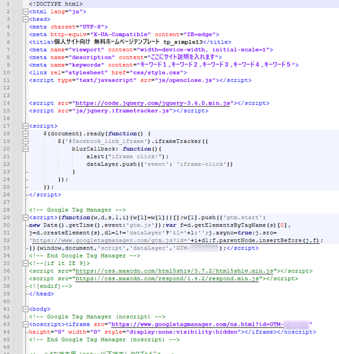This screenshot has width=339, height=354.
Task: Open the html5shiv.min.js maxcdn link
Action: click(181, 271)
